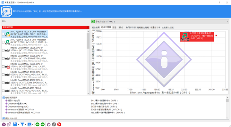
Task: Click the AMD logo of Ryzen 3.7GHz entry
Action: pyautogui.click(x=7, y=42)
